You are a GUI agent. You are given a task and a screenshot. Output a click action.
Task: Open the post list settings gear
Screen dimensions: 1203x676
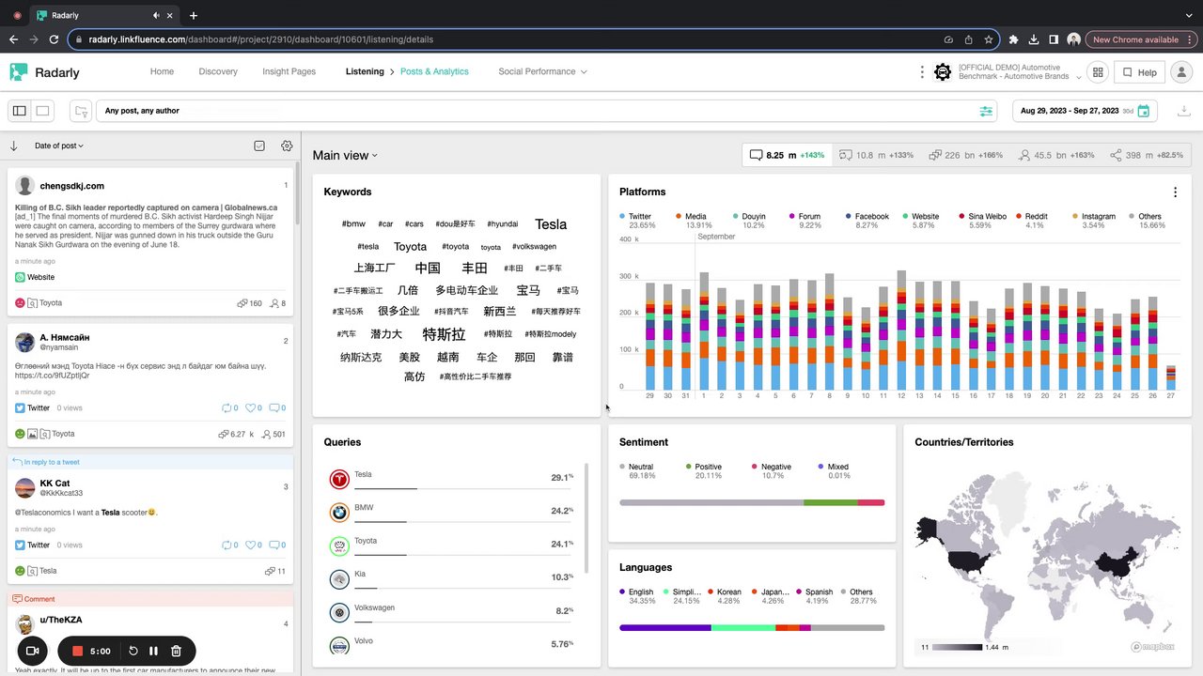(x=287, y=146)
